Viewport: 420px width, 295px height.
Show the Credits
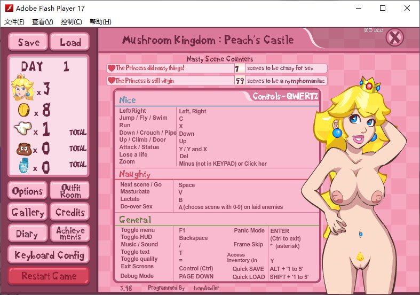pos(70,212)
